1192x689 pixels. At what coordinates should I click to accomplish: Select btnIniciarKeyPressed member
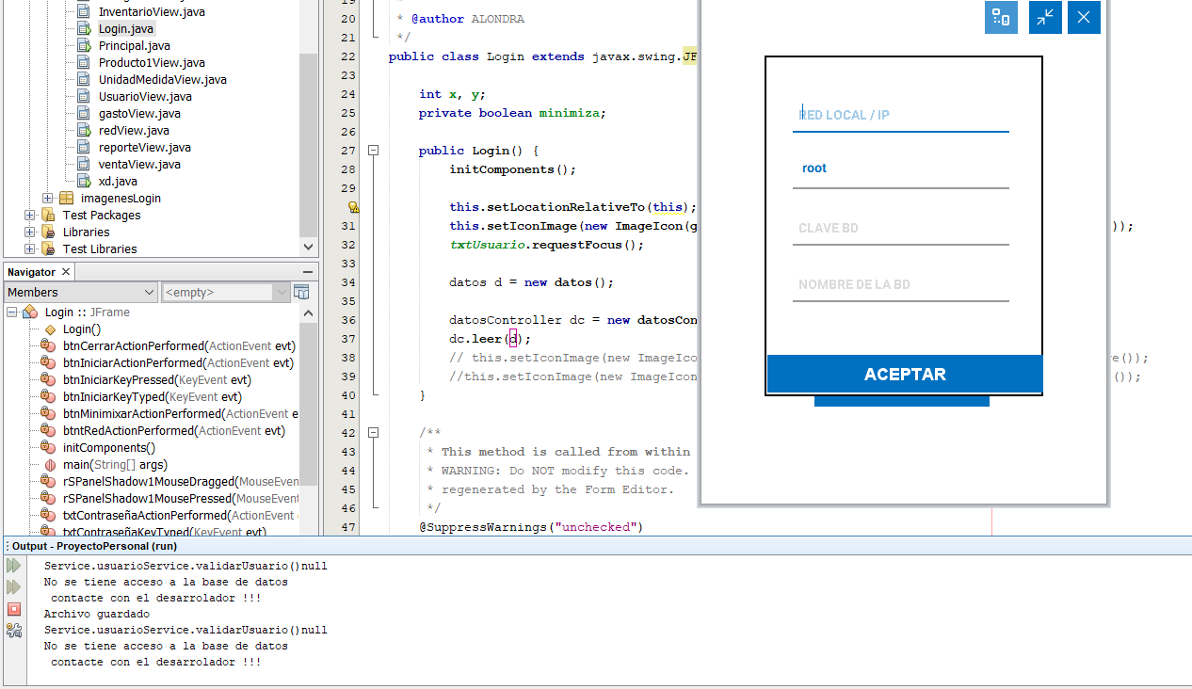point(157,380)
